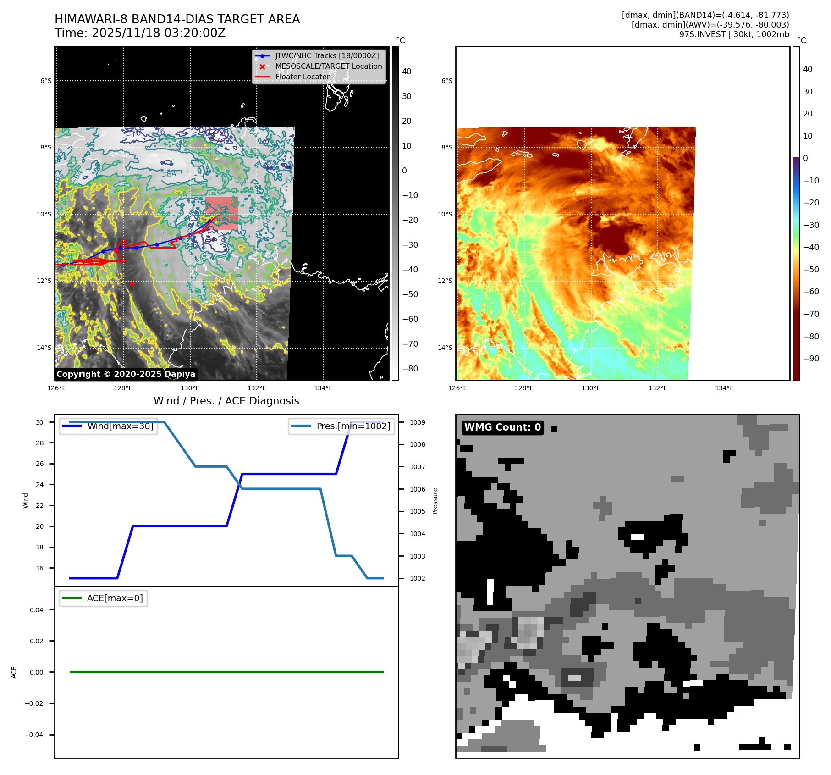
Task: Click the Wind / Pres. / ACE Diagnosis heading
Action: [226, 401]
